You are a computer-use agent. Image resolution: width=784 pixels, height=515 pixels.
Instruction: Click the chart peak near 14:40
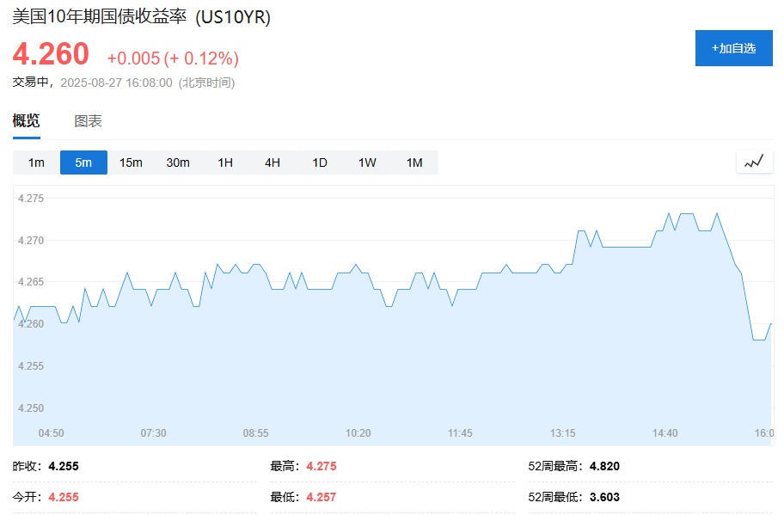point(669,214)
